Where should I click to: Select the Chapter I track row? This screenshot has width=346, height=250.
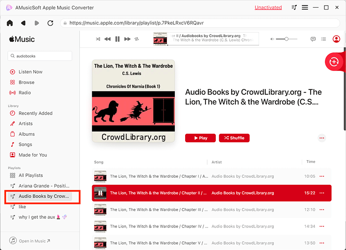click(x=211, y=176)
